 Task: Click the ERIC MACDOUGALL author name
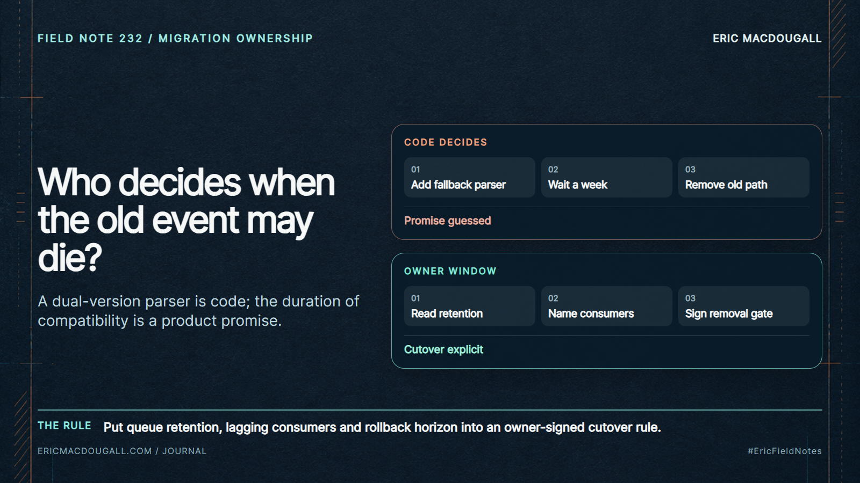tap(767, 39)
